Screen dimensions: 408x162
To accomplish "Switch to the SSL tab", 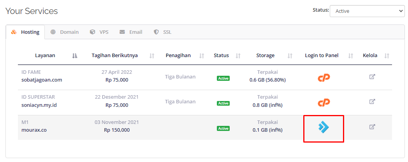I will [163, 32].
